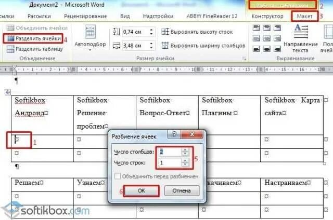Image resolution: width=333 pixels, height=220 pixels.
Task: Increase row height with the up arrow
Action: tap(151, 30)
